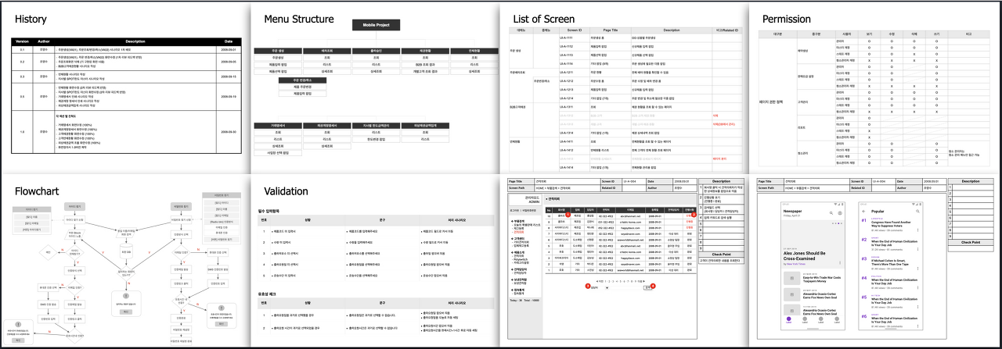Open kebab menu for article #4

[917, 288]
